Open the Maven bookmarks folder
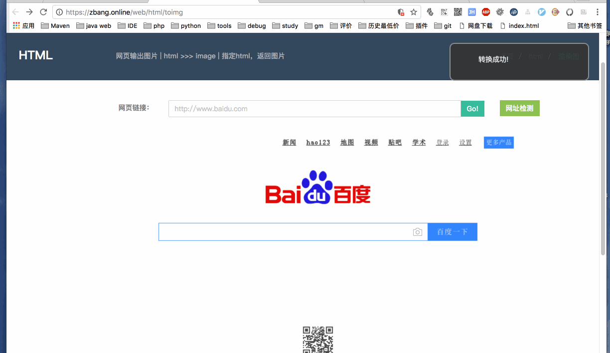 pos(55,25)
